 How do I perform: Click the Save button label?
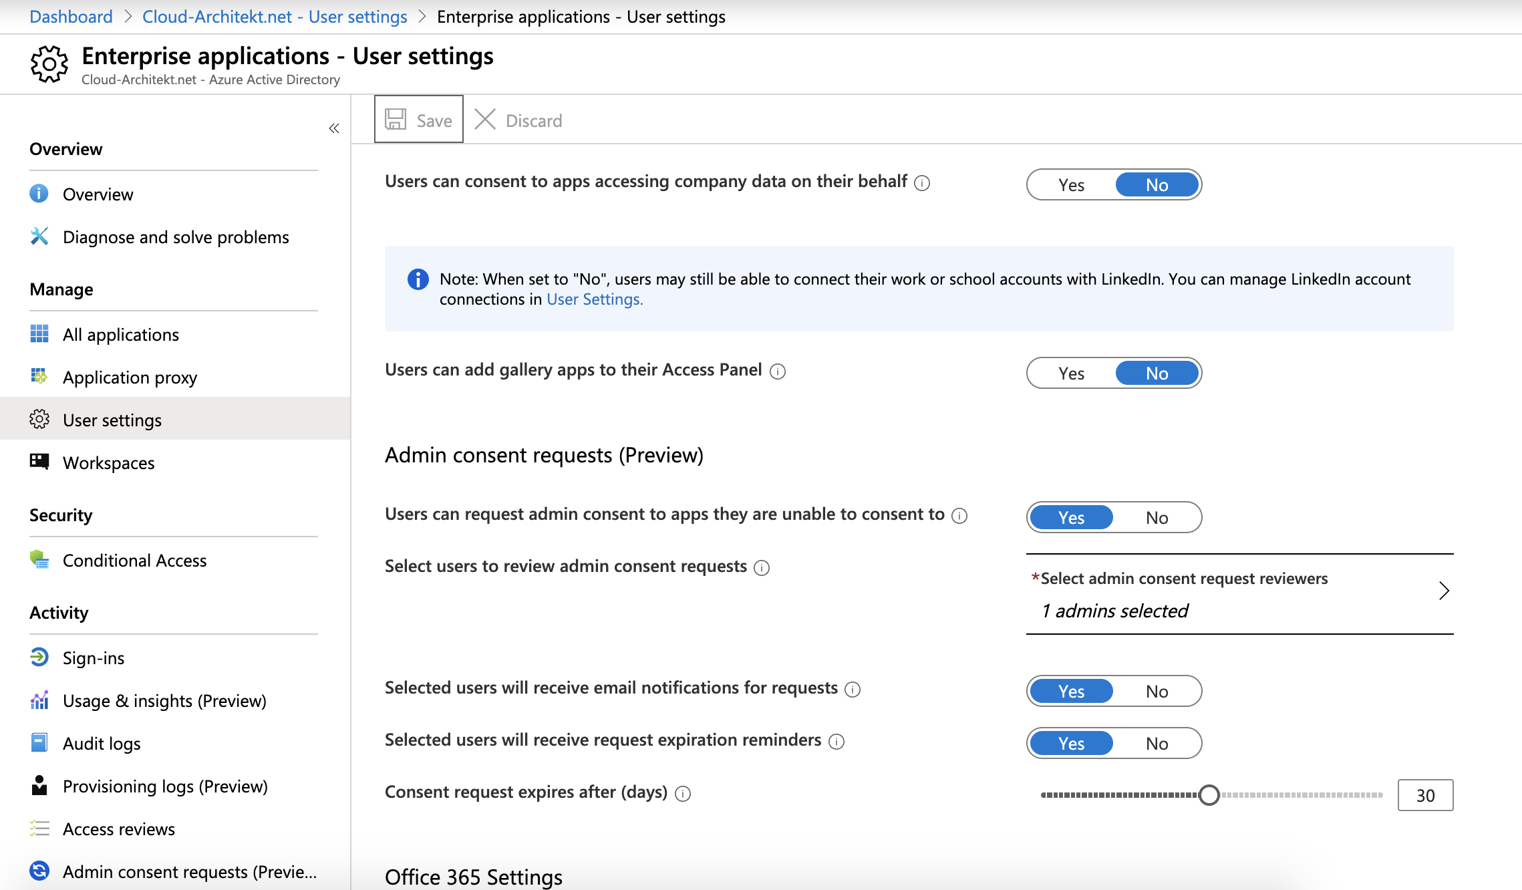[x=434, y=121]
